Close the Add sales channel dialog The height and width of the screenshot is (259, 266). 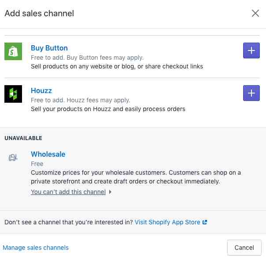(x=255, y=13)
